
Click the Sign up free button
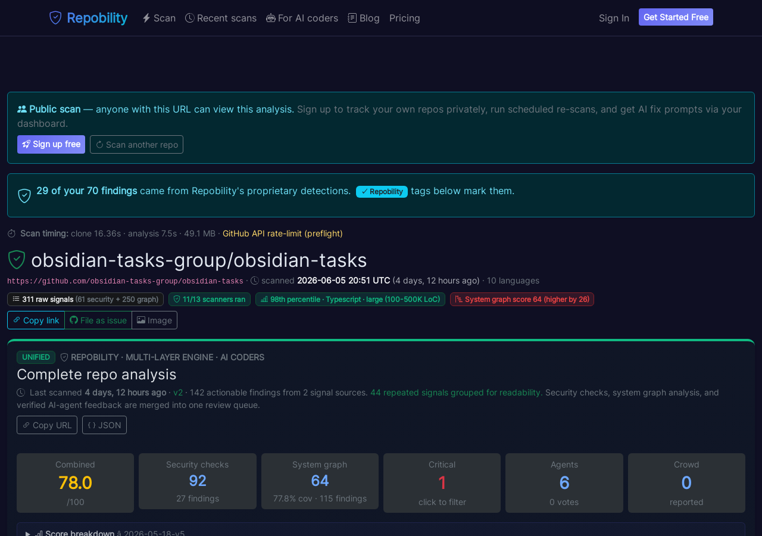click(51, 144)
